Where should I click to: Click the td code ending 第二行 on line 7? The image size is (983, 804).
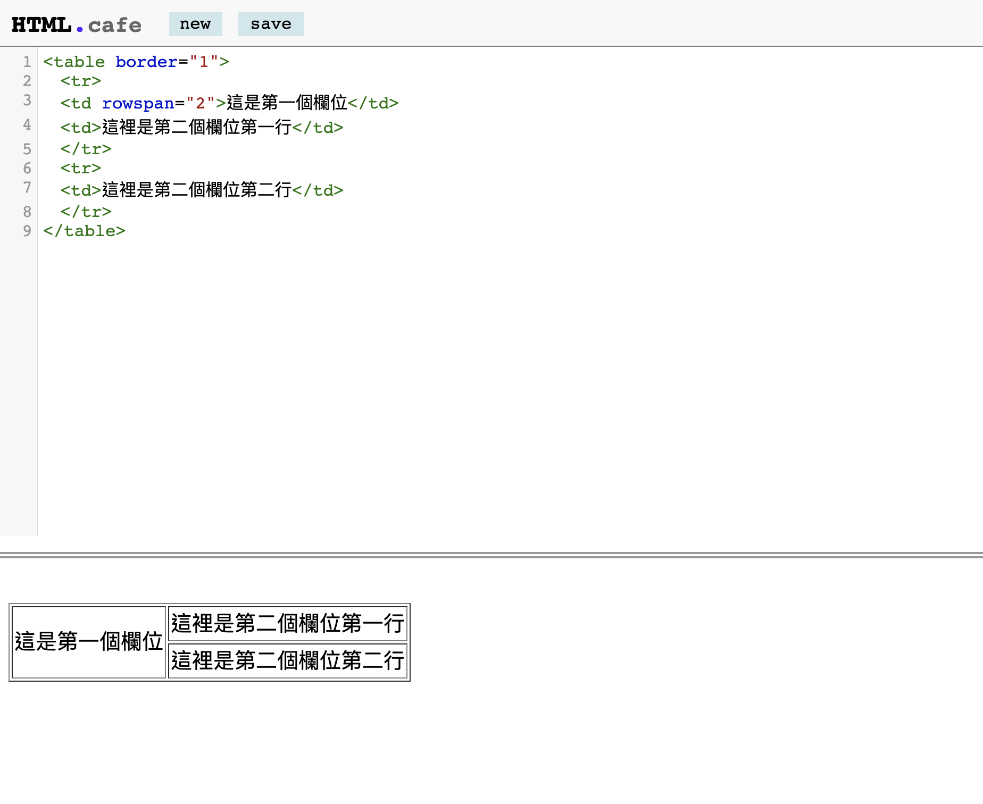202,190
